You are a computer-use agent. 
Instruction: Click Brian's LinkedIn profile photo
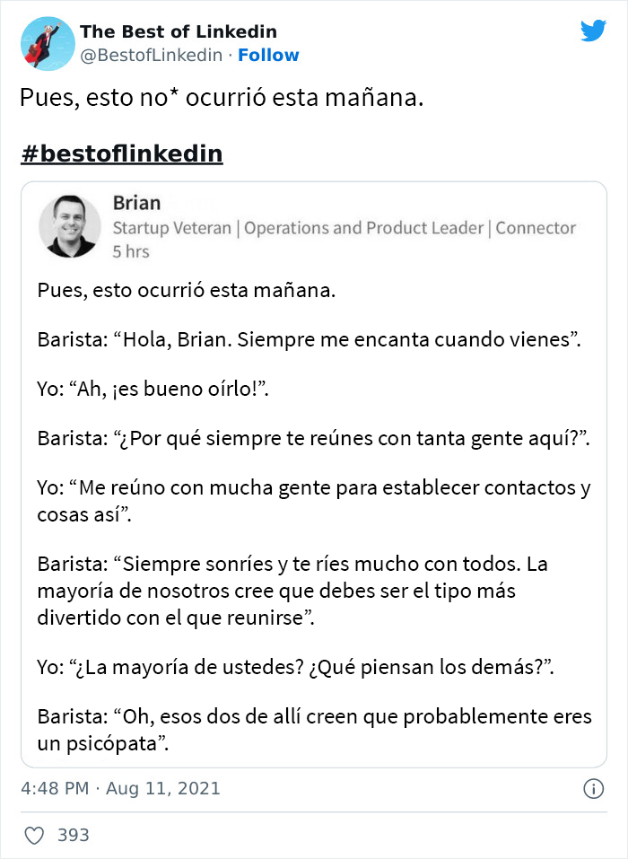tap(70, 226)
